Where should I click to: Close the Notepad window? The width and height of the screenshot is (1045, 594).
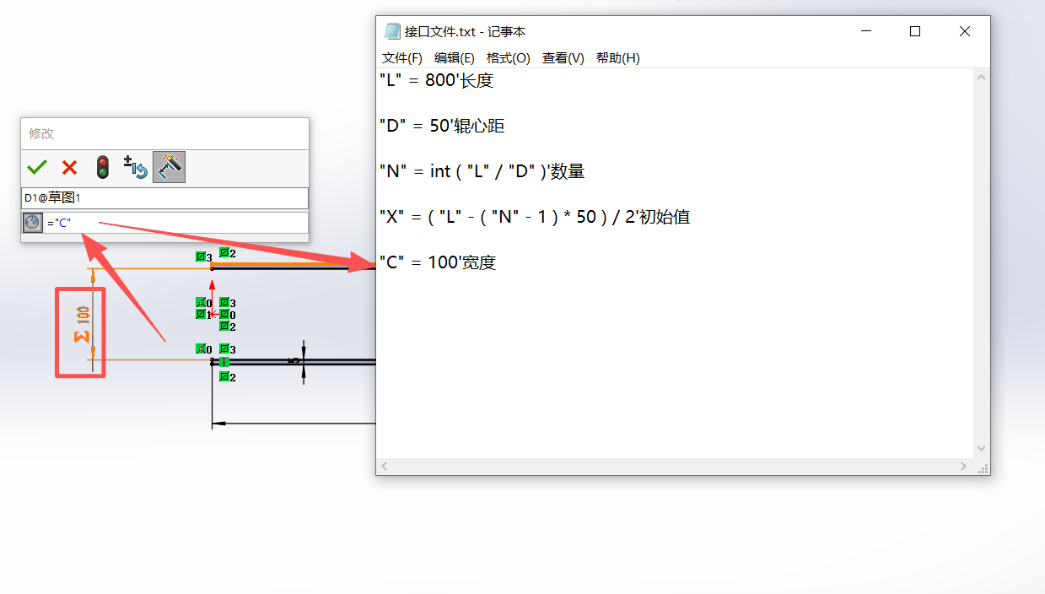965,31
